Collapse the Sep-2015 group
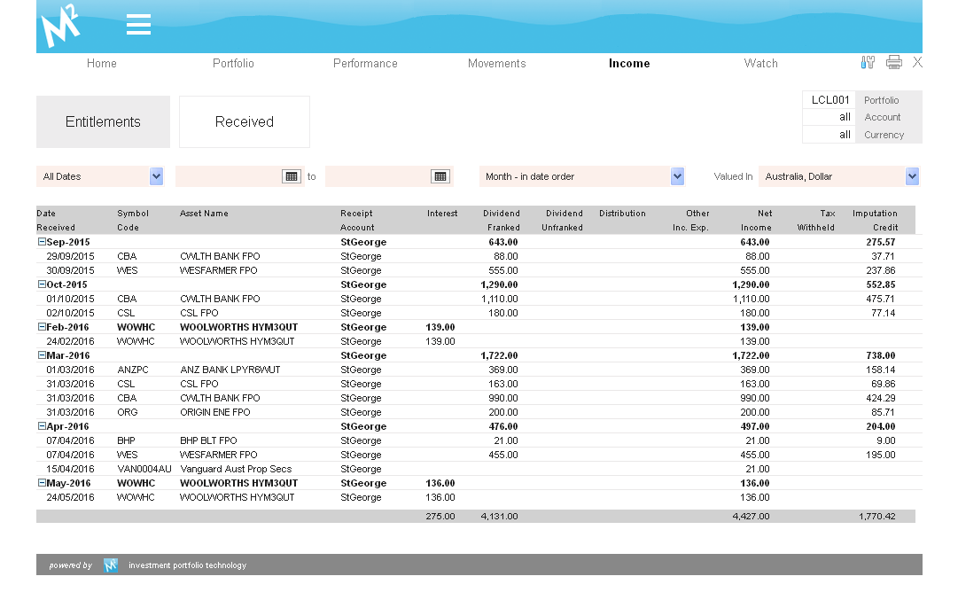This screenshot has width=958, height=592. click(42, 242)
